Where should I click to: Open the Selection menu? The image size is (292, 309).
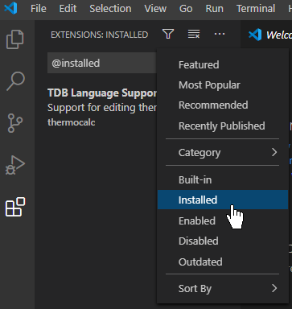tap(110, 9)
